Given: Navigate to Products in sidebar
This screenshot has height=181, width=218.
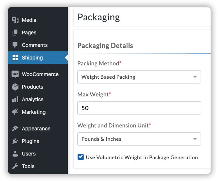Looking at the screenshot, I should tap(33, 87).
